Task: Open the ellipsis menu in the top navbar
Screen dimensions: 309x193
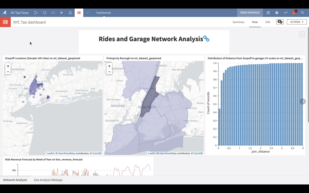Action: 87,13
